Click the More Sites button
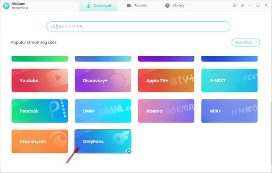272x173 pixels. [x=246, y=42]
